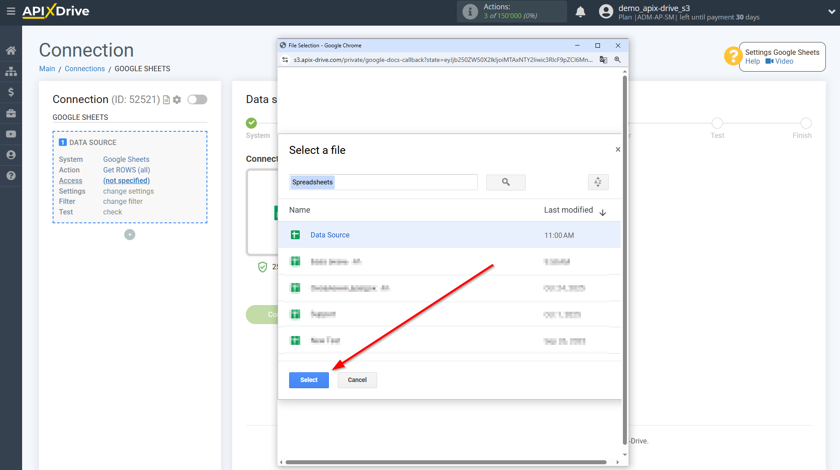840x470 pixels.
Task: Sort by Last modified column arrow
Action: pos(603,213)
